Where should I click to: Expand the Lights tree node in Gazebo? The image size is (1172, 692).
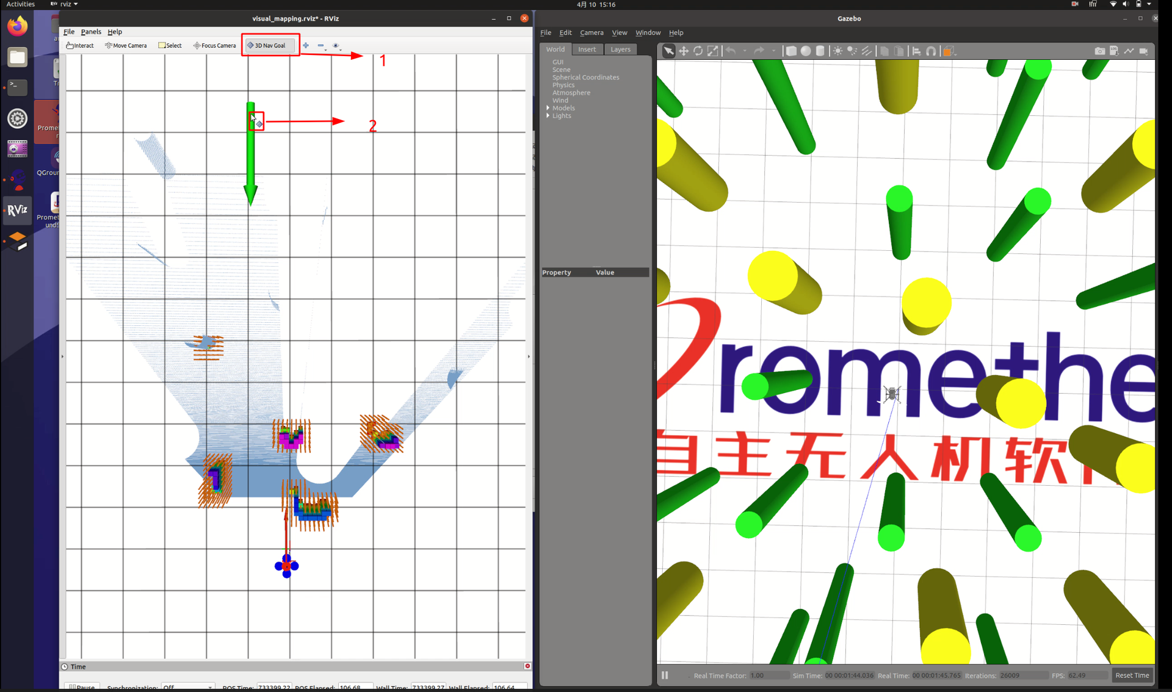548,116
